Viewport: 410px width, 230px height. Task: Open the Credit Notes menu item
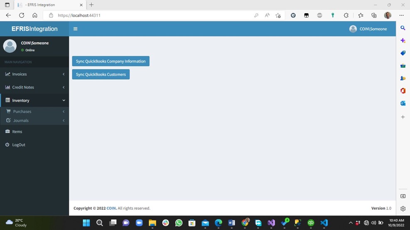[x=34, y=87]
